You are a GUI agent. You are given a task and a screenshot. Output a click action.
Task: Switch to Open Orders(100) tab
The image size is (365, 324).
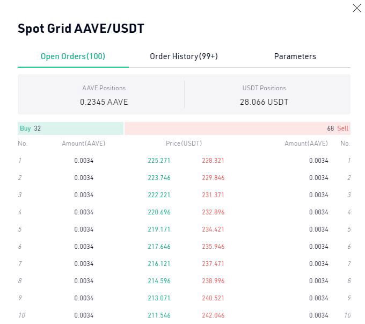point(73,56)
